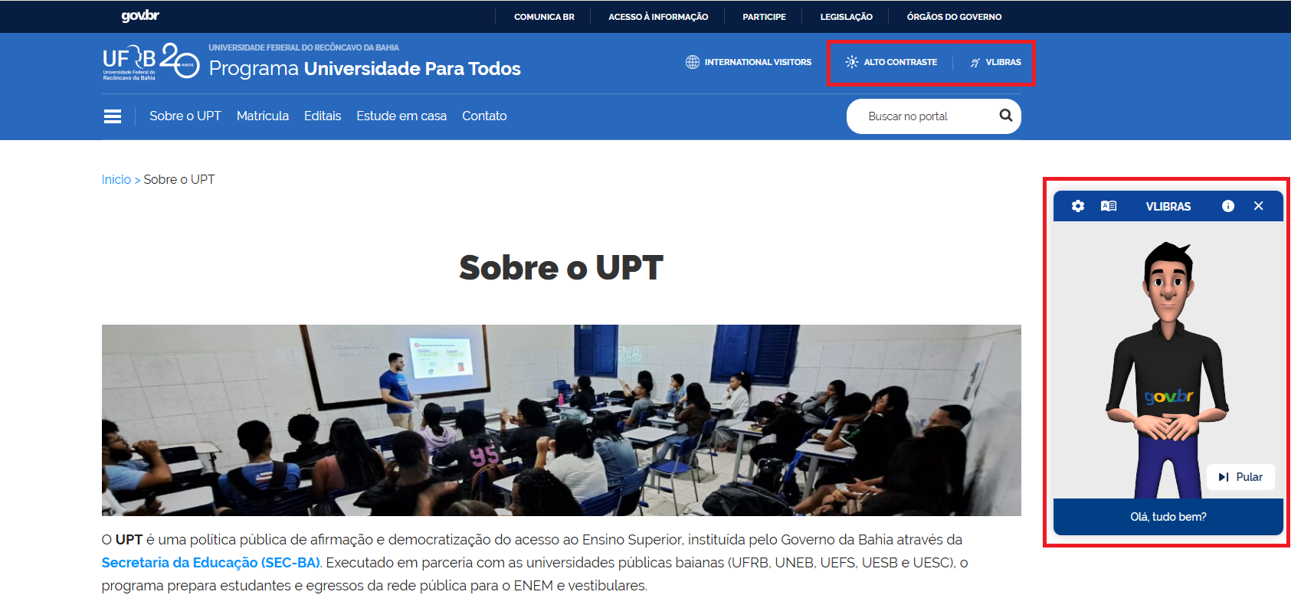Open the hamburger main menu icon

[x=113, y=116]
